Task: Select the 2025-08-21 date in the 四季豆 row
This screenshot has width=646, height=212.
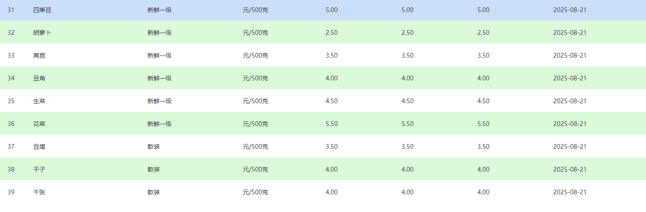Action: (x=570, y=10)
